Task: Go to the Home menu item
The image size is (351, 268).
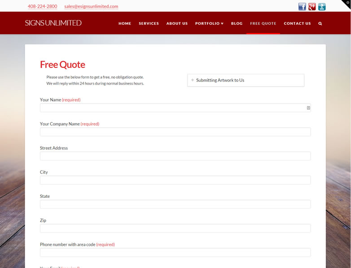Action: 125,23
